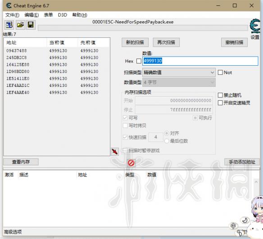Click the process name NeedForSpeedPayback.exe label
Screen dimensions: 263x239
tap(133, 22)
